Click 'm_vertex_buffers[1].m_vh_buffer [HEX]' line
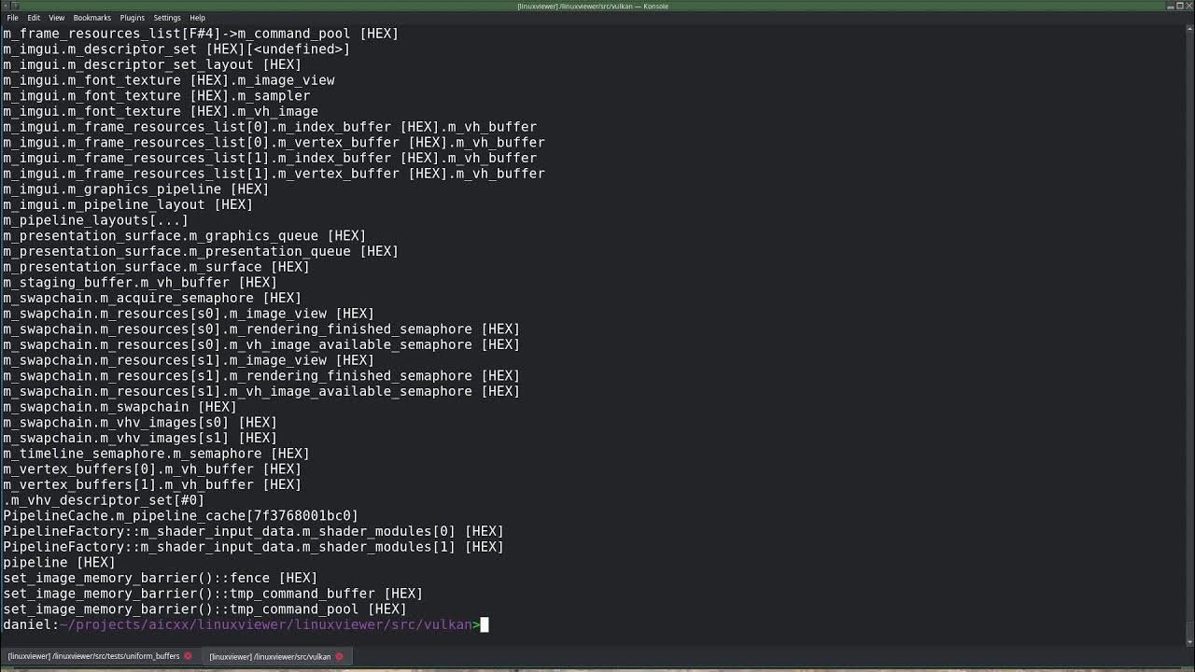This screenshot has width=1195, height=672. coord(152,484)
